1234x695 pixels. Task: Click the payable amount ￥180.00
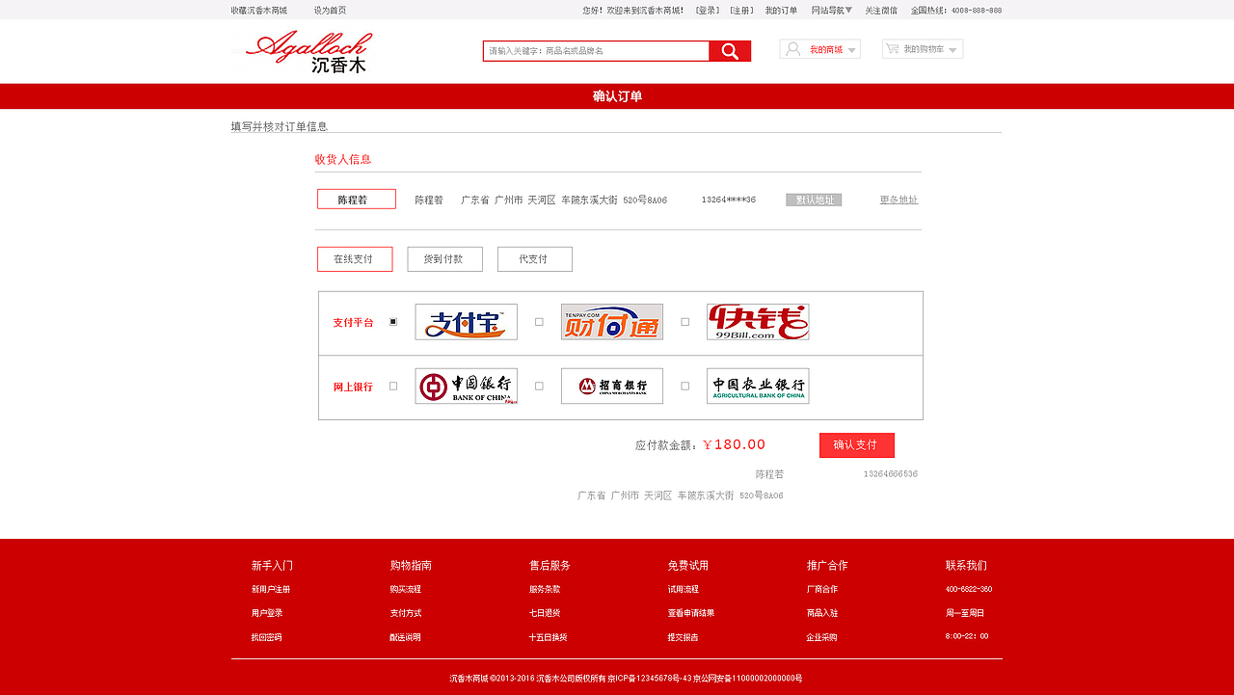click(734, 444)
